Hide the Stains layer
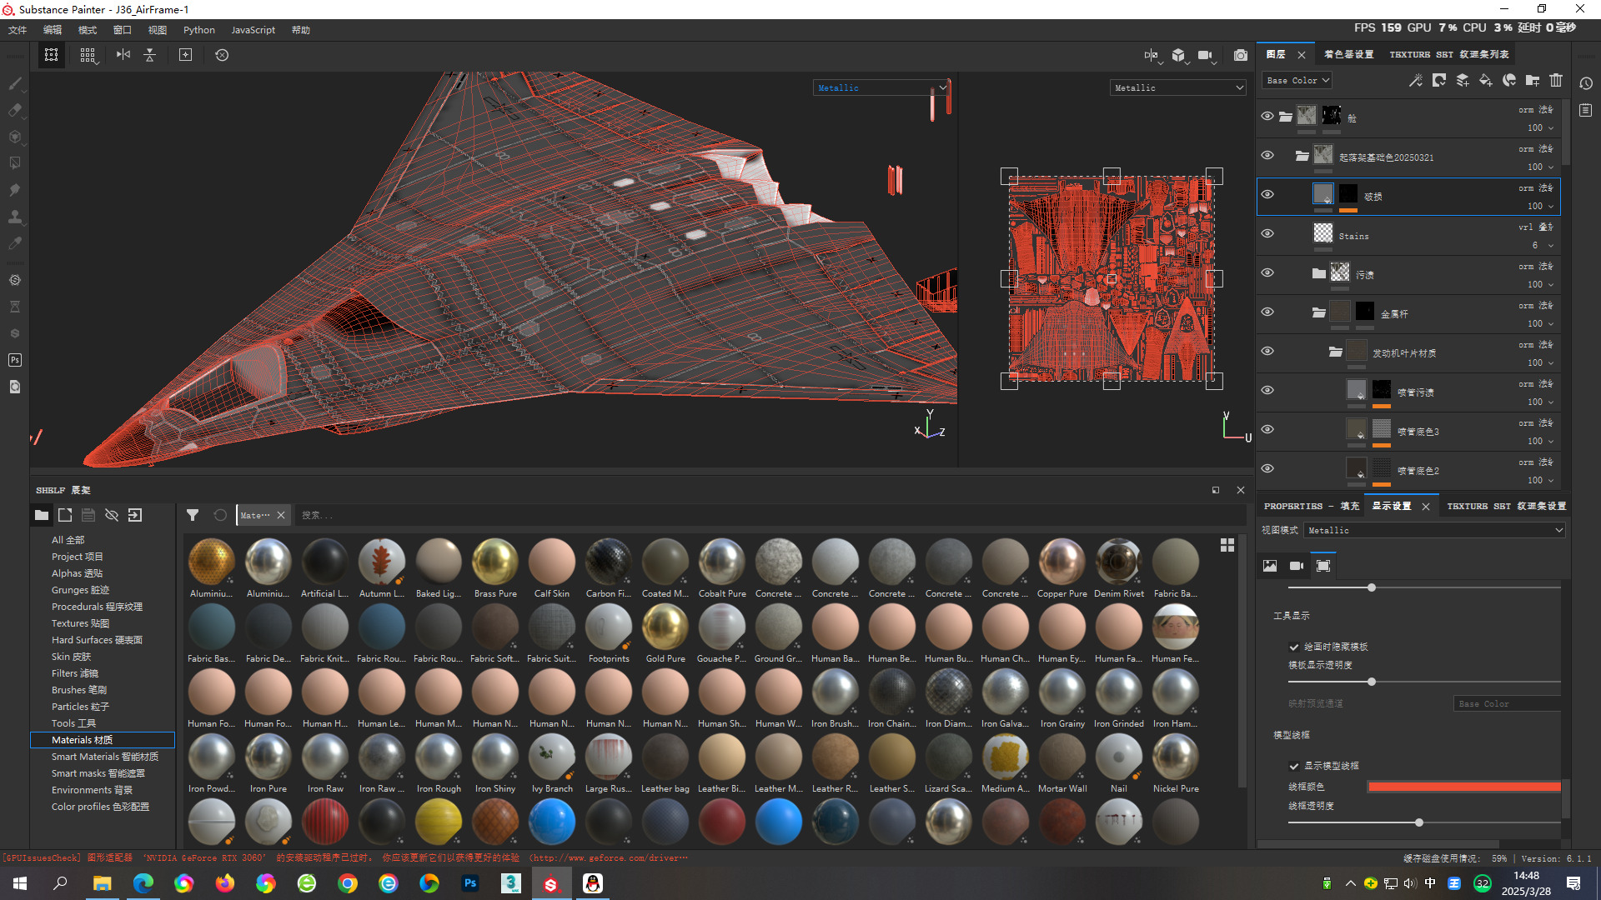Image resolution: width=1601 pixels, height=900 pixels. click(x=1267, y=234)
